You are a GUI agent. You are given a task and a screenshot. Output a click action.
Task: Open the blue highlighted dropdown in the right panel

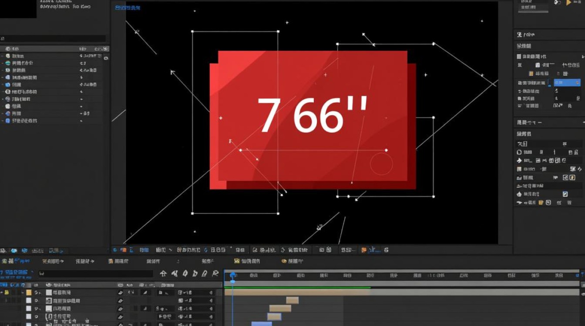coord(568,82)
